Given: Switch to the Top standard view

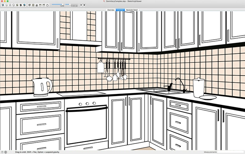Looking at the screenshot, I should click(33, 5).
